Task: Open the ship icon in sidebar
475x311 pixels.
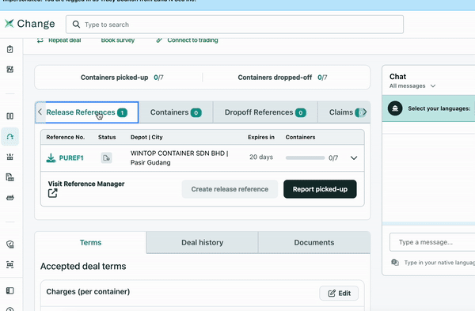Action: (10, 198)
